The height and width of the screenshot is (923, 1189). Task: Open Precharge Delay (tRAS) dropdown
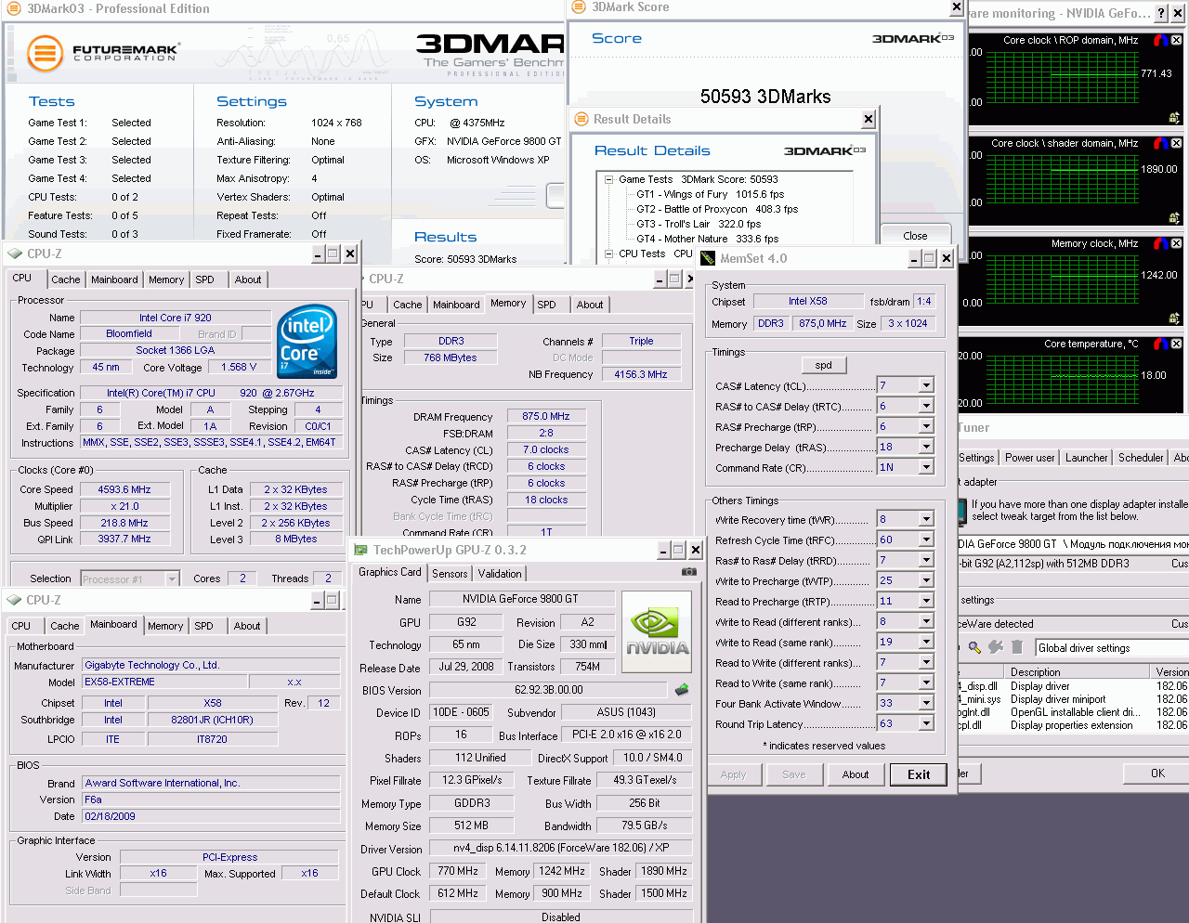click(x=926, y=447)
